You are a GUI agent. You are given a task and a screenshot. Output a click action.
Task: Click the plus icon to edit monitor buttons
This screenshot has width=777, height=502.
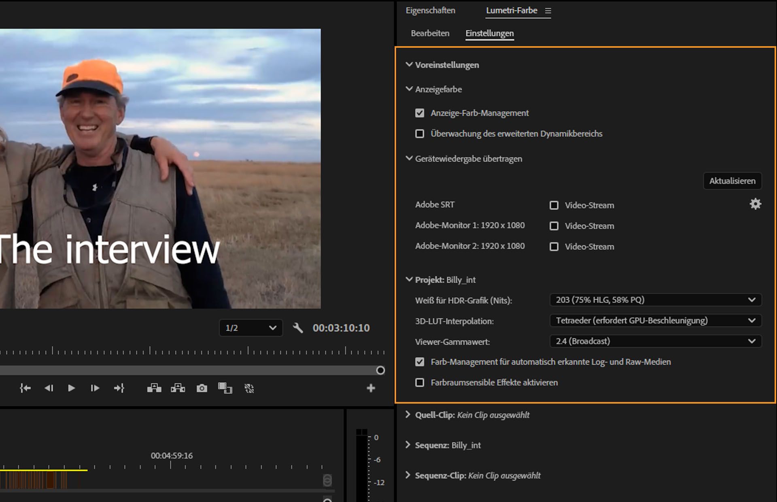(371, 388)
